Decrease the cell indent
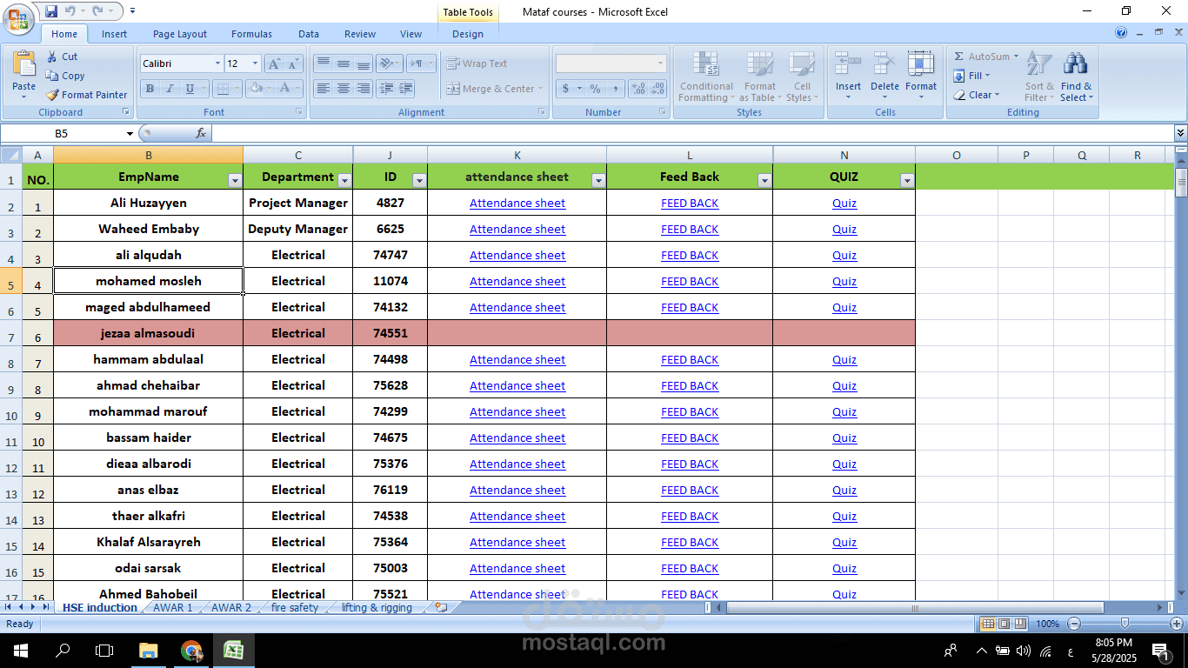The height and width of the screenshot is (668, 1188). (387, 89)
